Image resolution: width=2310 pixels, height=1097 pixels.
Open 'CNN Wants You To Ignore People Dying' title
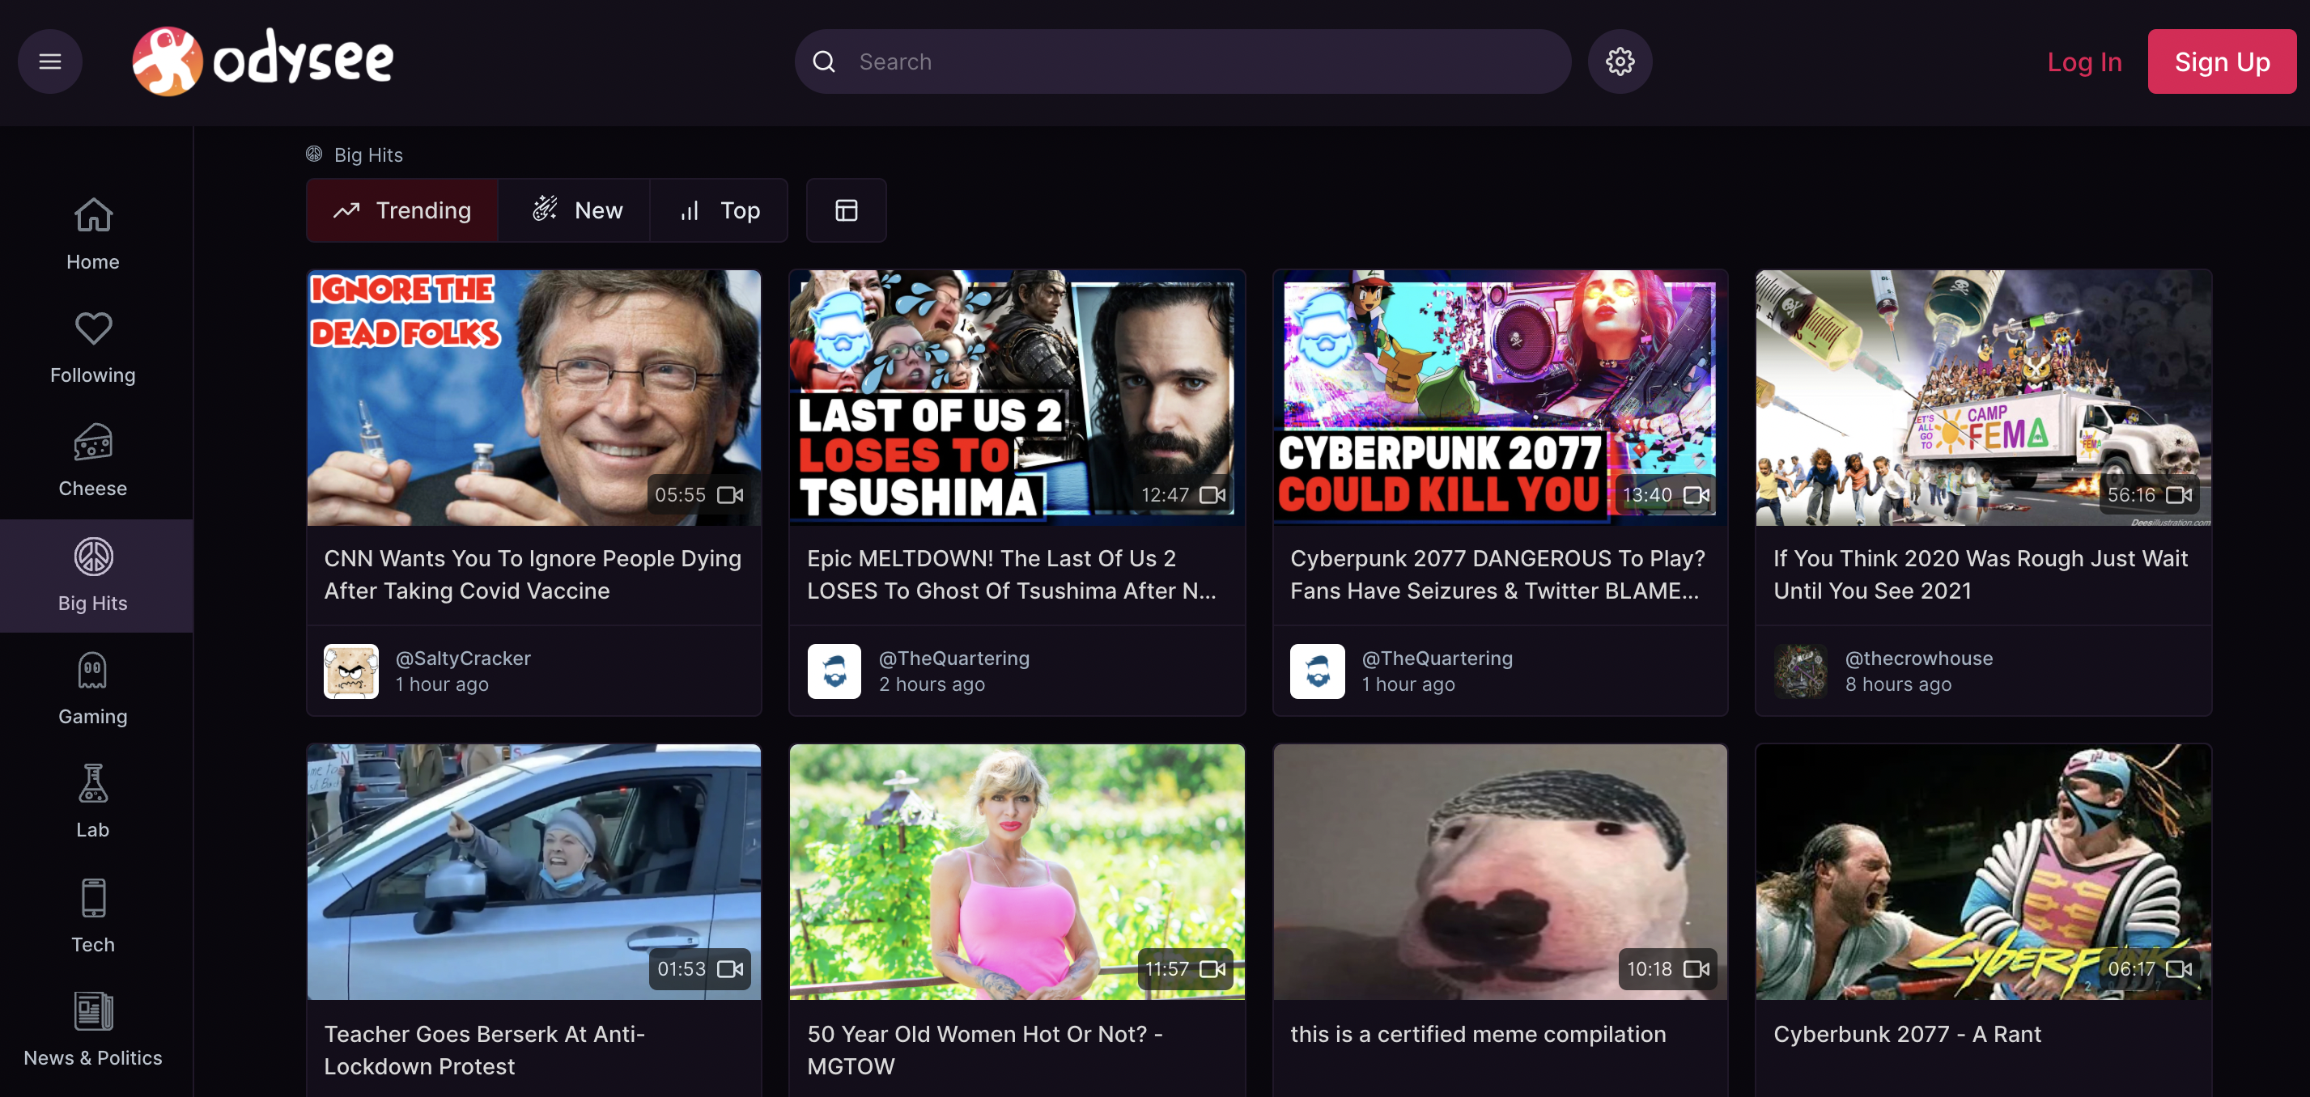pos(533,574)
